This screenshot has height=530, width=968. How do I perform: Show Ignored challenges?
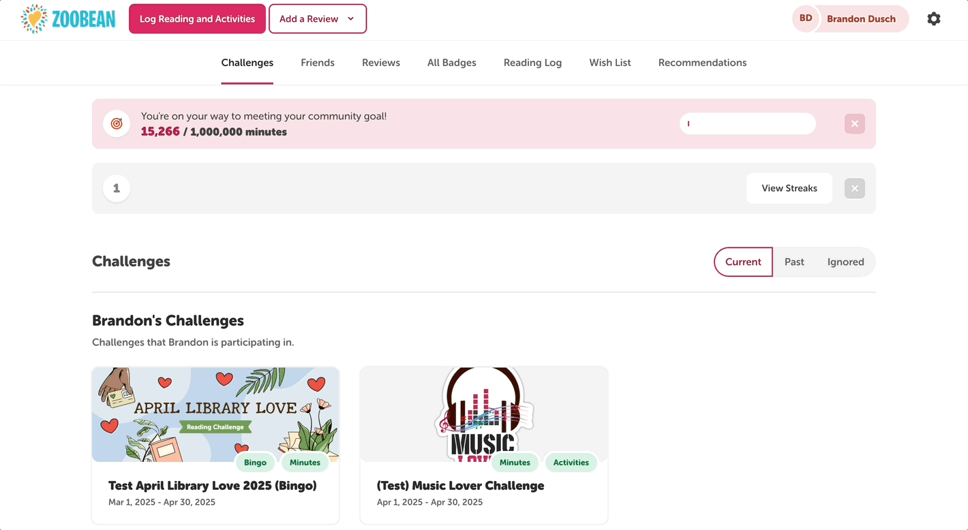pyautogui.click(x=845, y=262)
